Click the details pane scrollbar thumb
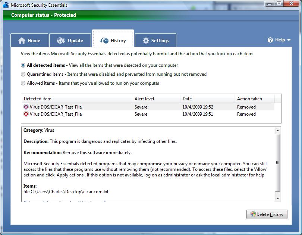Image resolution: width=302 pixels, height=235 pixels. tap(277, 163)
